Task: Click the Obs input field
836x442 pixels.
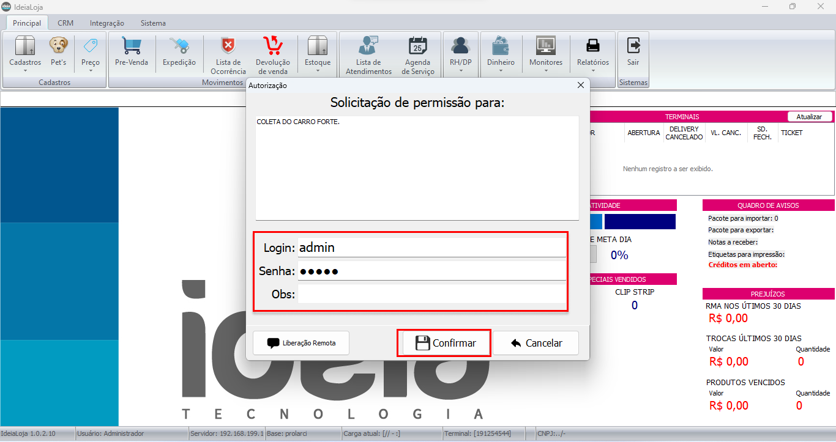Action: 431,295
